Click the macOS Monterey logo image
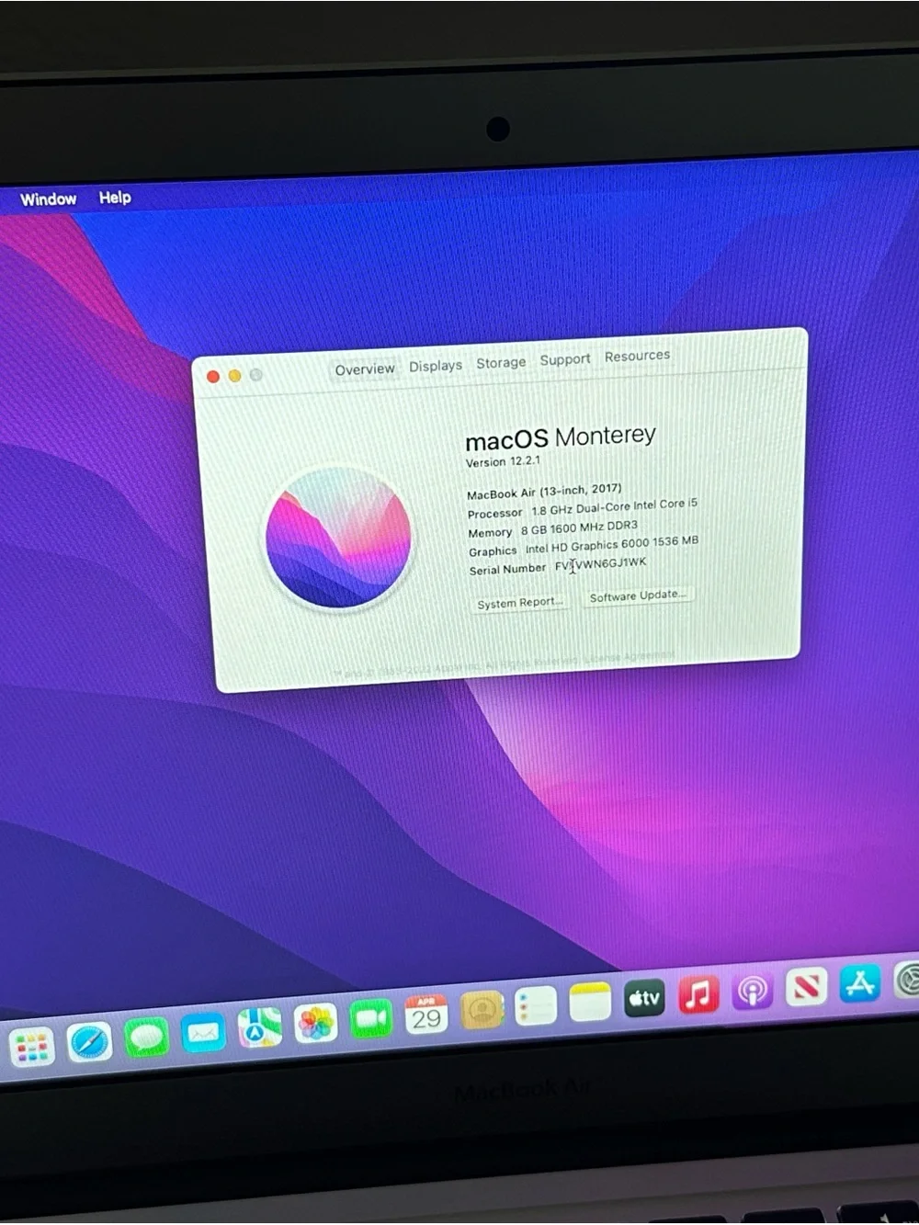 pyautogui.click(x=339, y=538)
